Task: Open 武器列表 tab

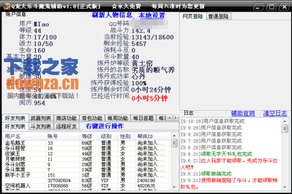Action: (41, 118)
